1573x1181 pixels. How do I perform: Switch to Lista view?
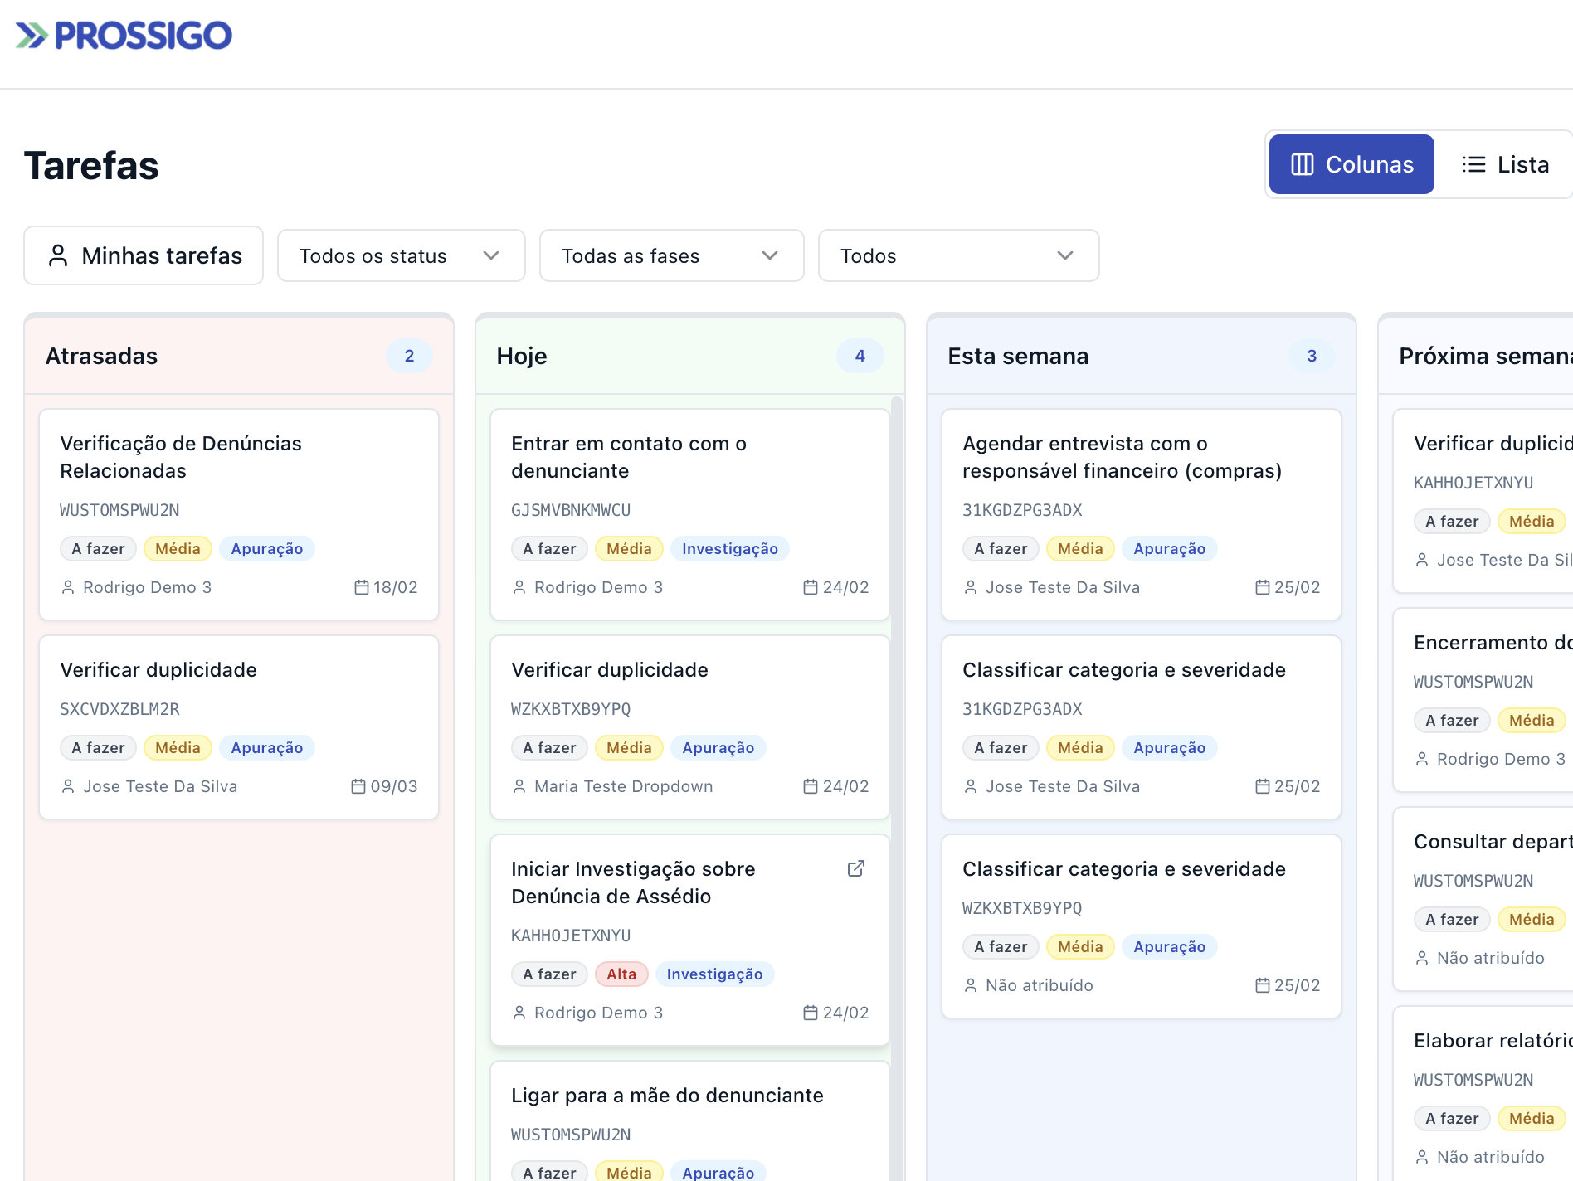(x=1505, y=164)
